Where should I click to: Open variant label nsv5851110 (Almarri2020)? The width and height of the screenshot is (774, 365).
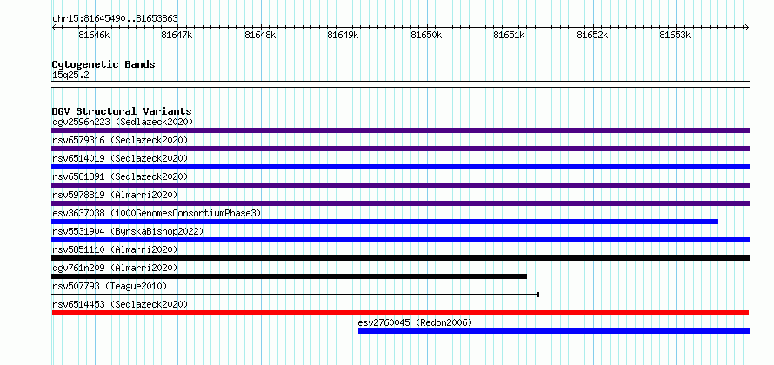(115, 249)
